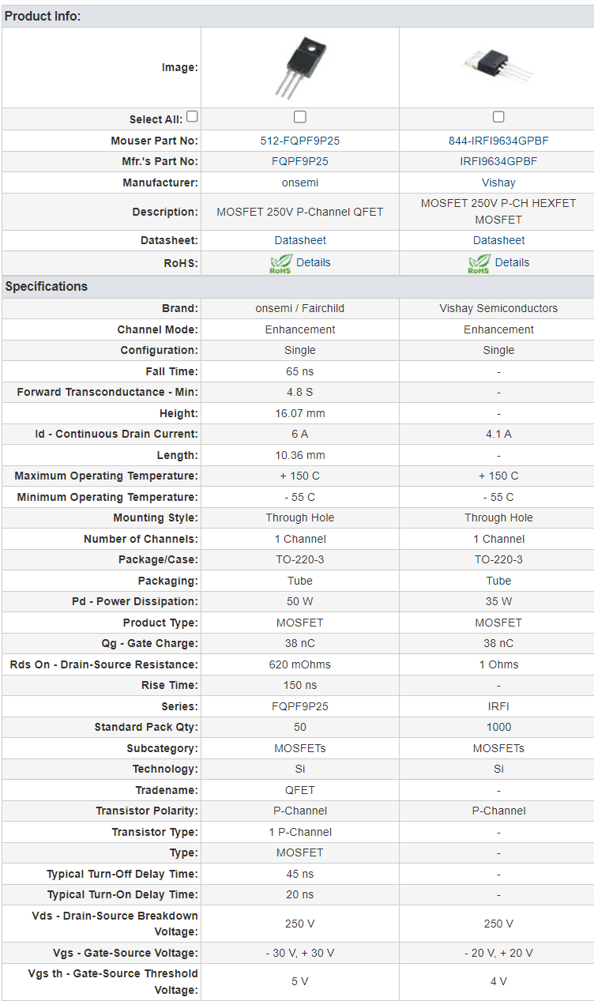Click the FQPF9P25 product image thumbnail
This screenshot has width=594, height=1001.
(x=300, y=68)
